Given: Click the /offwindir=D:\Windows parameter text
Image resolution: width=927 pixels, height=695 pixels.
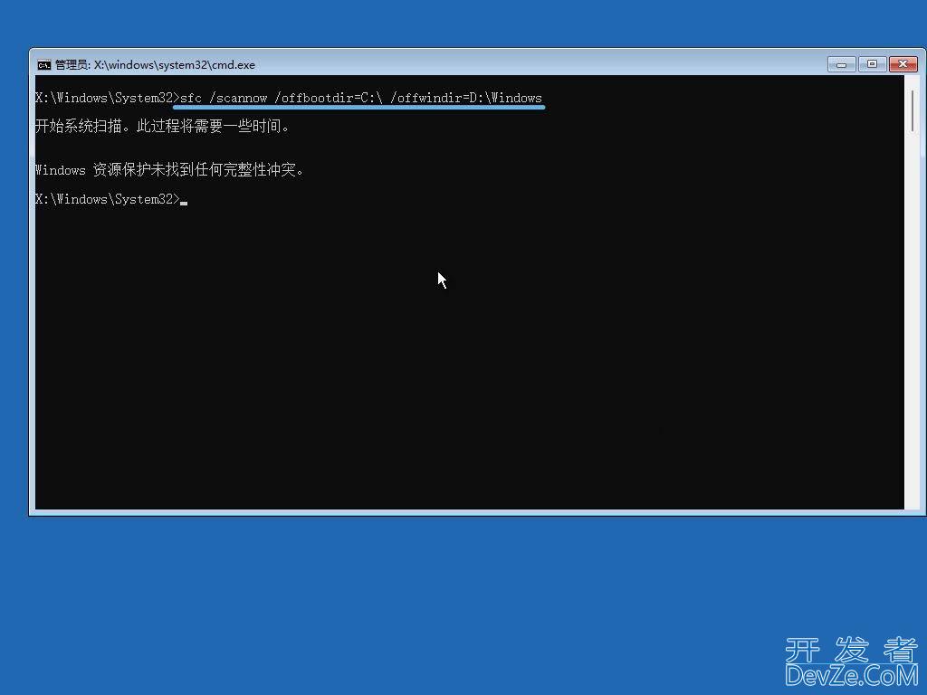Looking at the screenshot, I should pos(466,98).
